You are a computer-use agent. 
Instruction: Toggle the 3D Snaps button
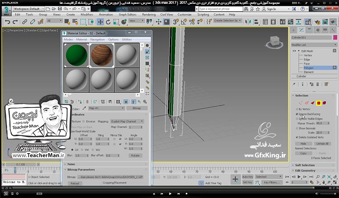coord(176,22)
